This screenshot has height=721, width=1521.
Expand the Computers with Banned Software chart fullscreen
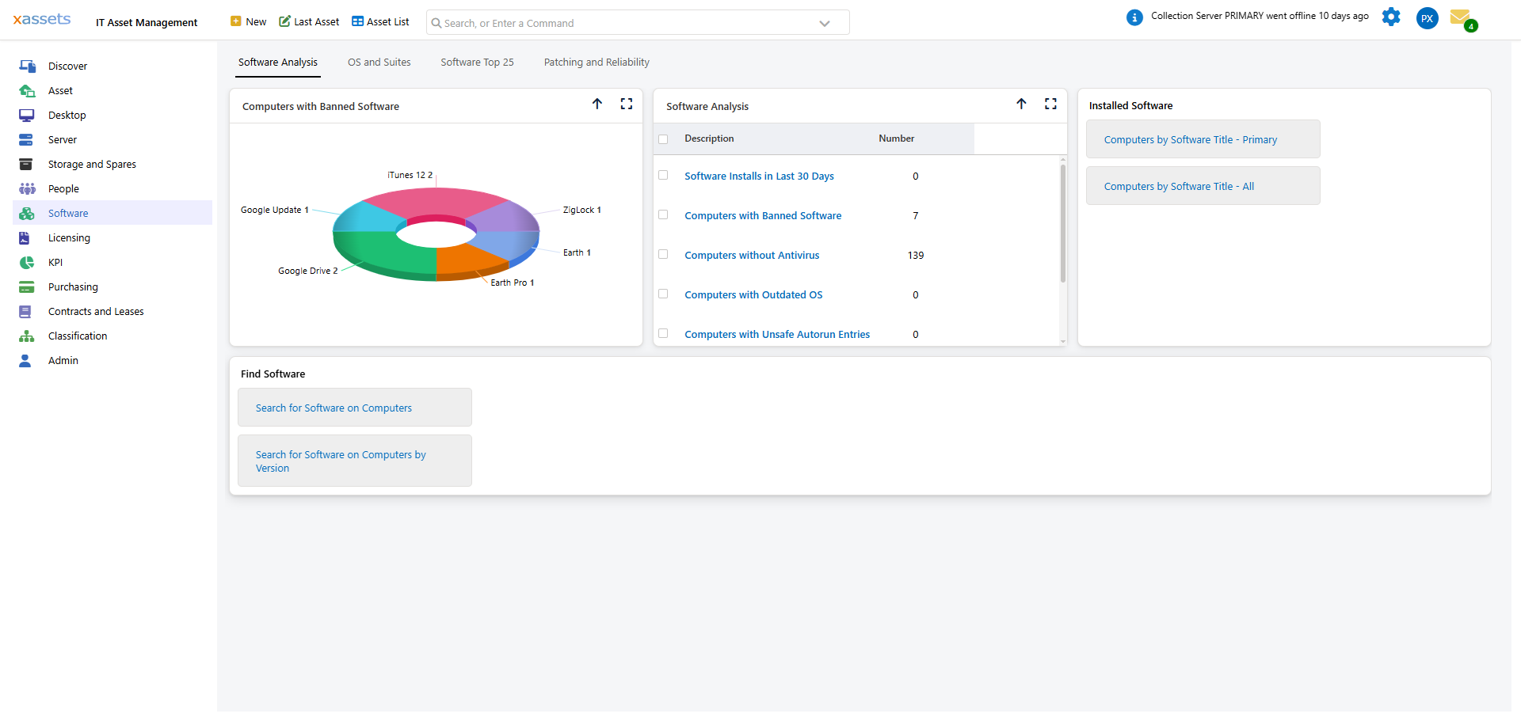(627, 104)
